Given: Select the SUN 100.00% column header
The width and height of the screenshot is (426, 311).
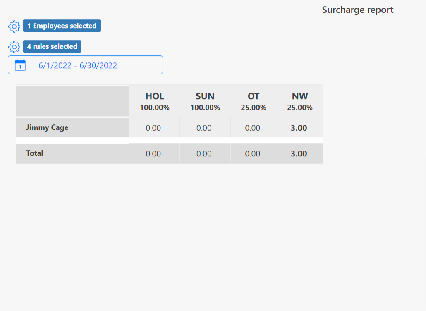Looking at the screenshot, I should 205,101.
